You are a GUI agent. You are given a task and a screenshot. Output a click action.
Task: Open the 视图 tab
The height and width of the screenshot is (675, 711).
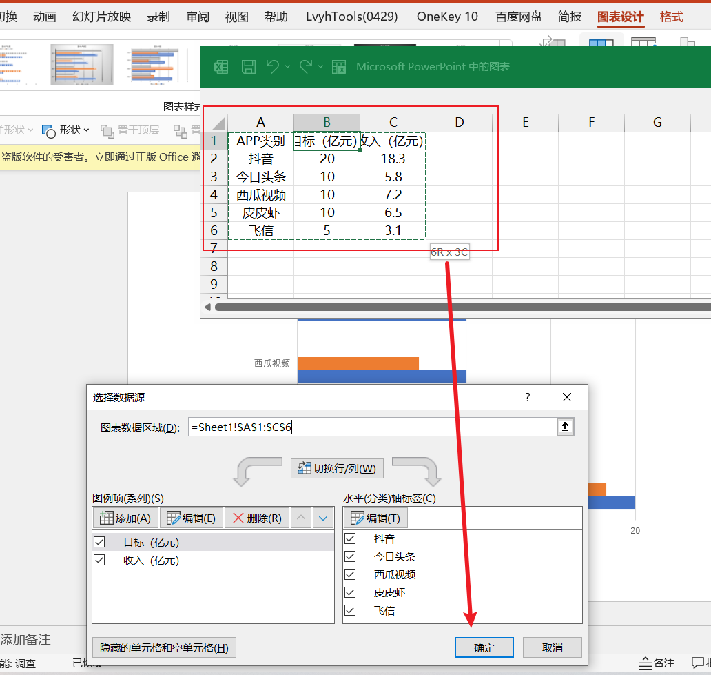(237, 17)
